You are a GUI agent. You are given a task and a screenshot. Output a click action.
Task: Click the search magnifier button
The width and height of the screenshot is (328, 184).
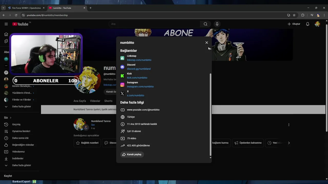coord(206,24)
